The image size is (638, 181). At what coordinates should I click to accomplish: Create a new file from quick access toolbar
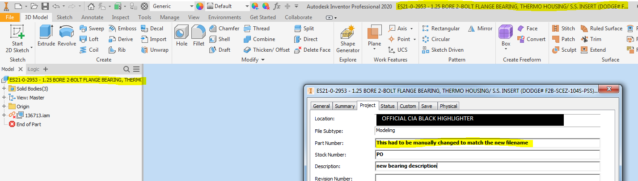(x=18, y=6)
